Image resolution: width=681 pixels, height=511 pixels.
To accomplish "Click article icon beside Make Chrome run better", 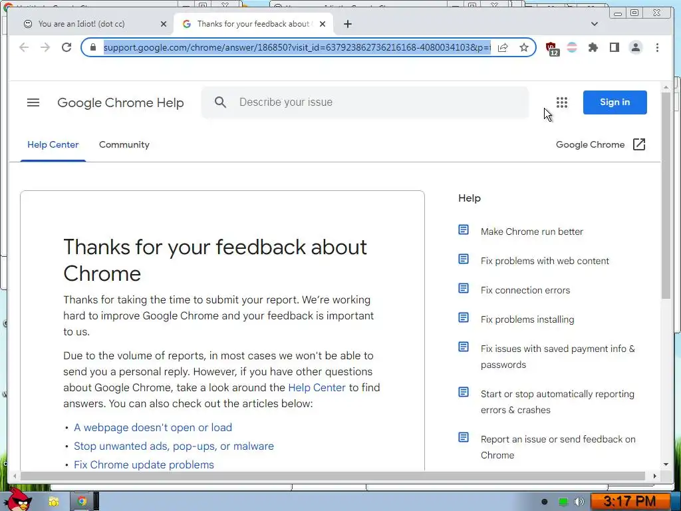I will (464, 230).
